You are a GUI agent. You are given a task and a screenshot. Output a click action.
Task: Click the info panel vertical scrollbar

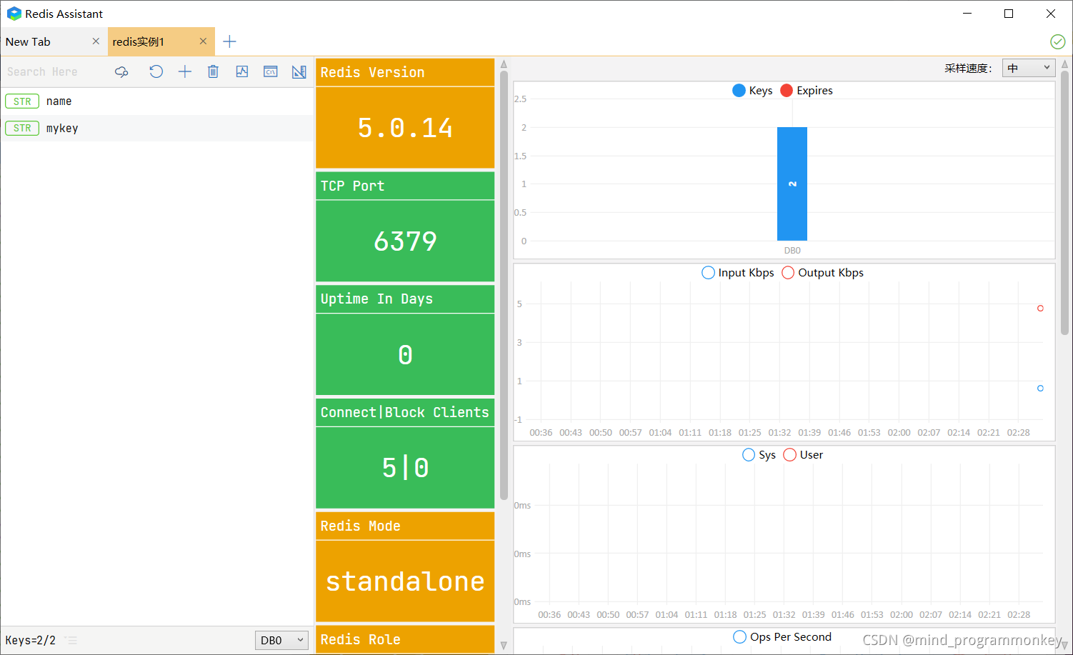click(x=504, y=286)
